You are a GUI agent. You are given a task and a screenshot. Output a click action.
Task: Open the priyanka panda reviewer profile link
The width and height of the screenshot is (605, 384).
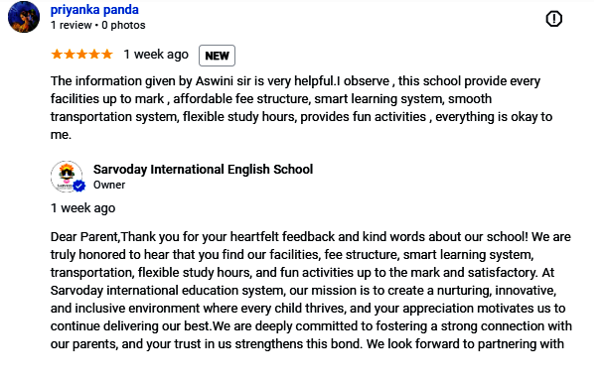point(94,10)
